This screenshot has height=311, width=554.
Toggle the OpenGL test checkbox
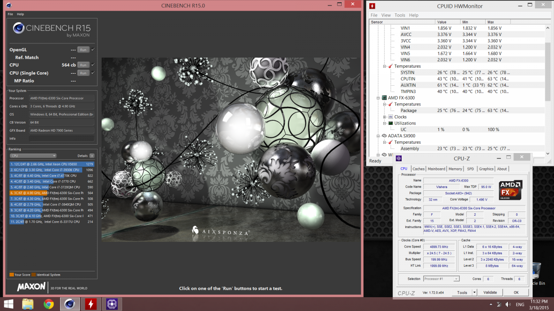pos(93,49)
